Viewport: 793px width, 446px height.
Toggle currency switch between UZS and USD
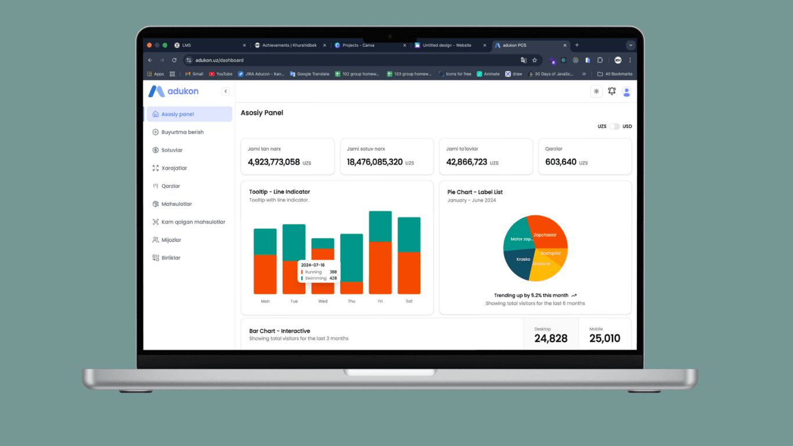click(x=615, y=126)
